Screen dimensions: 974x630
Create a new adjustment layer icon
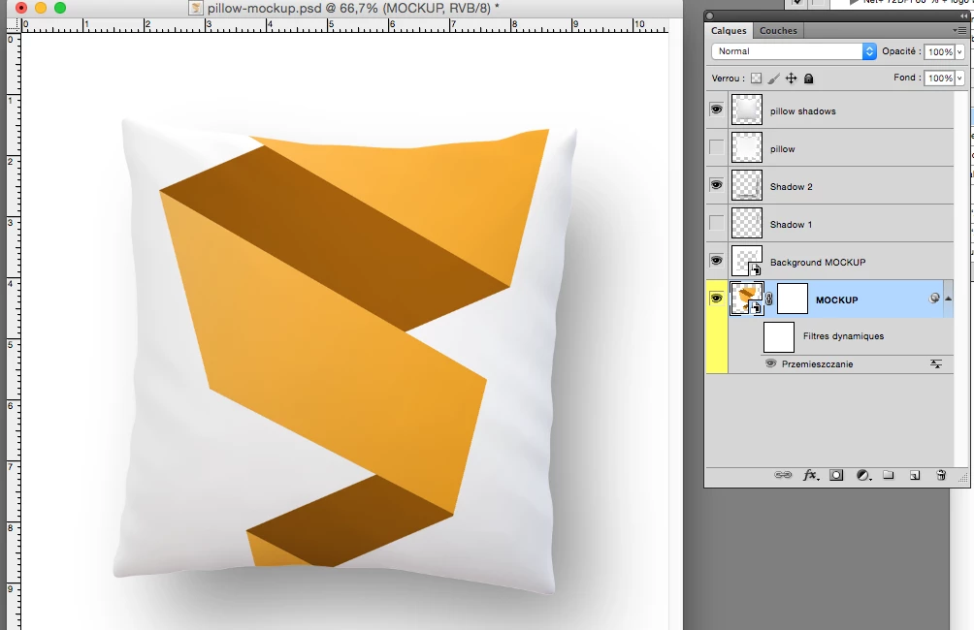click(x=863, y=475)
